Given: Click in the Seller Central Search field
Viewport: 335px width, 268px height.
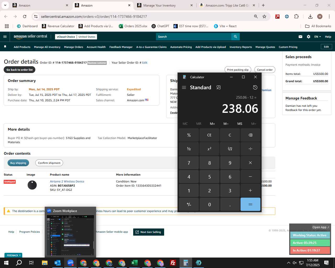Looking at the screenshot, I should pos(194,37).
